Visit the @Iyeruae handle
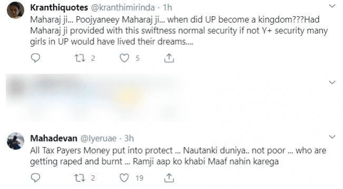The width and height of the screenshot is (343, 189). 99,138
